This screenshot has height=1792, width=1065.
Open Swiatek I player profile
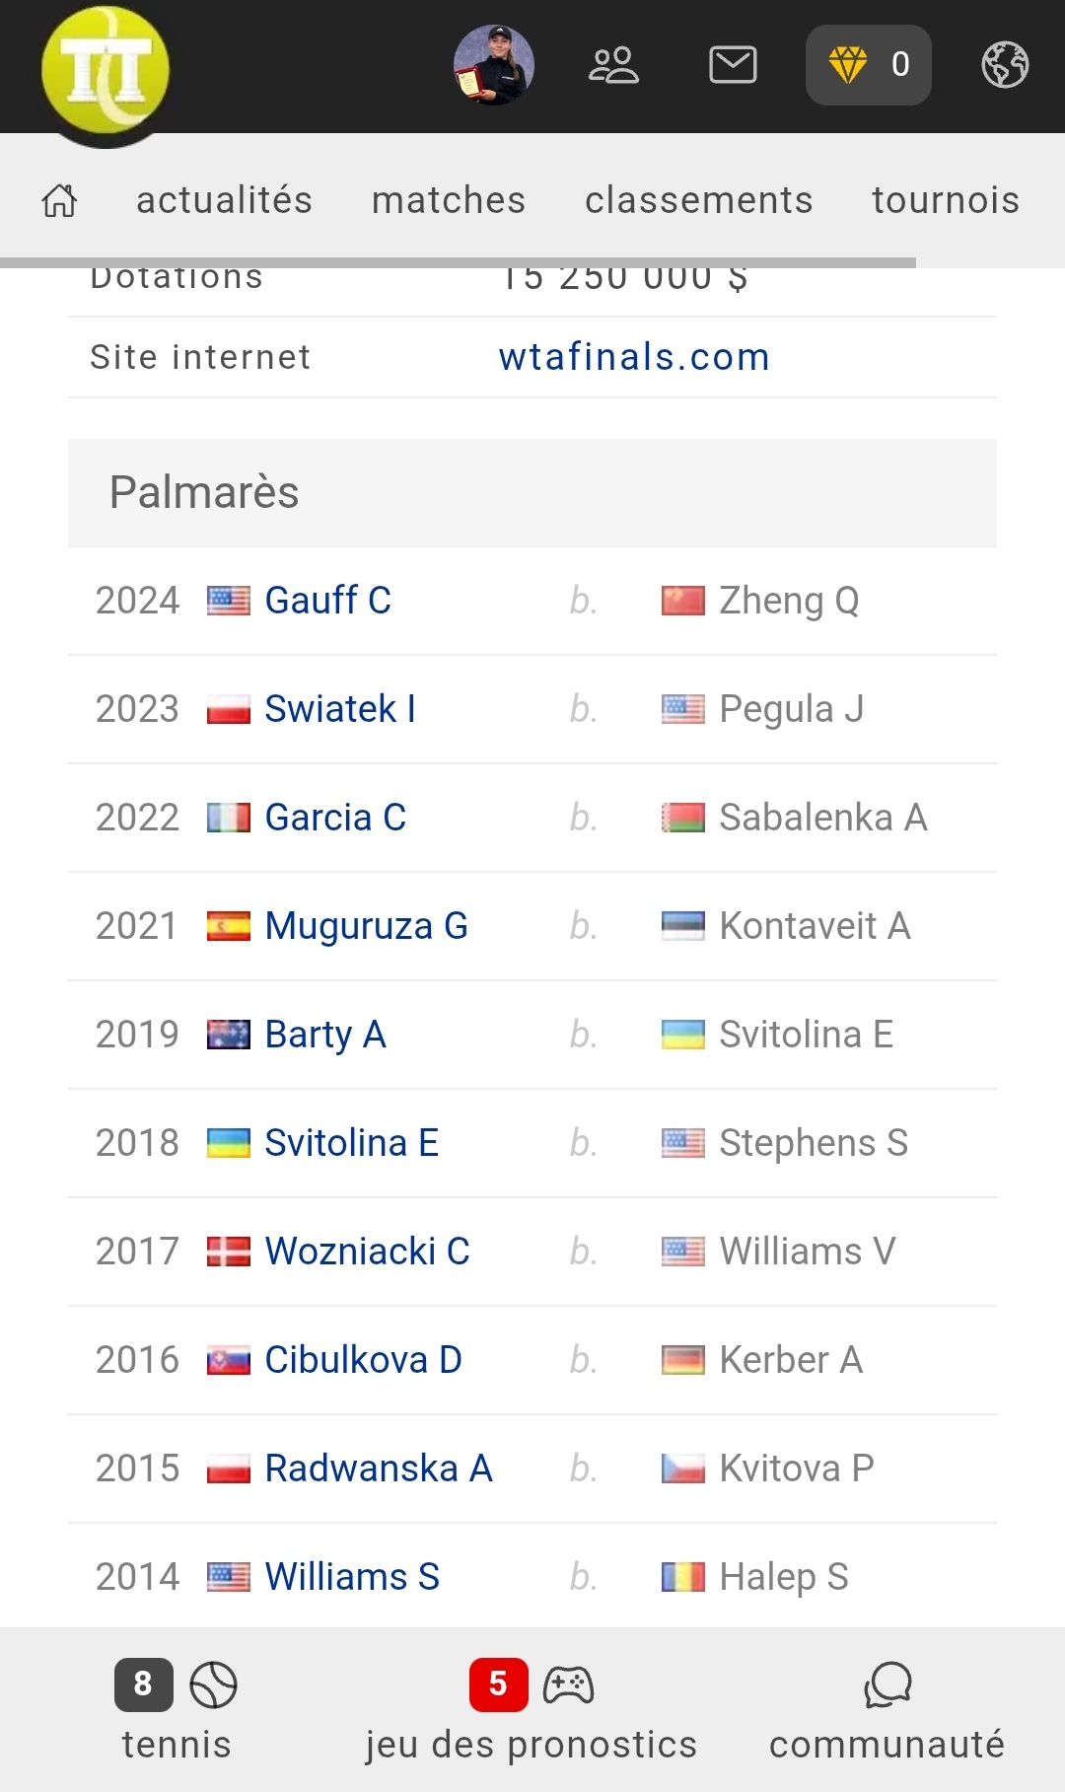[x=340, y=709]
